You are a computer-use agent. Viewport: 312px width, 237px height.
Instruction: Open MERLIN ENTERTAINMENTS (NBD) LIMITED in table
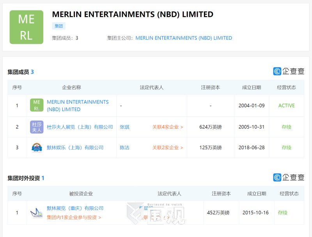click(x=78, y=105)
